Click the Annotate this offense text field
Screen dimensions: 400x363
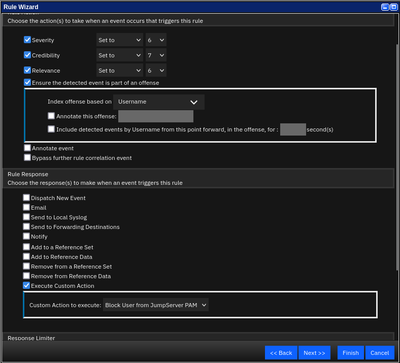pos(156,116)
